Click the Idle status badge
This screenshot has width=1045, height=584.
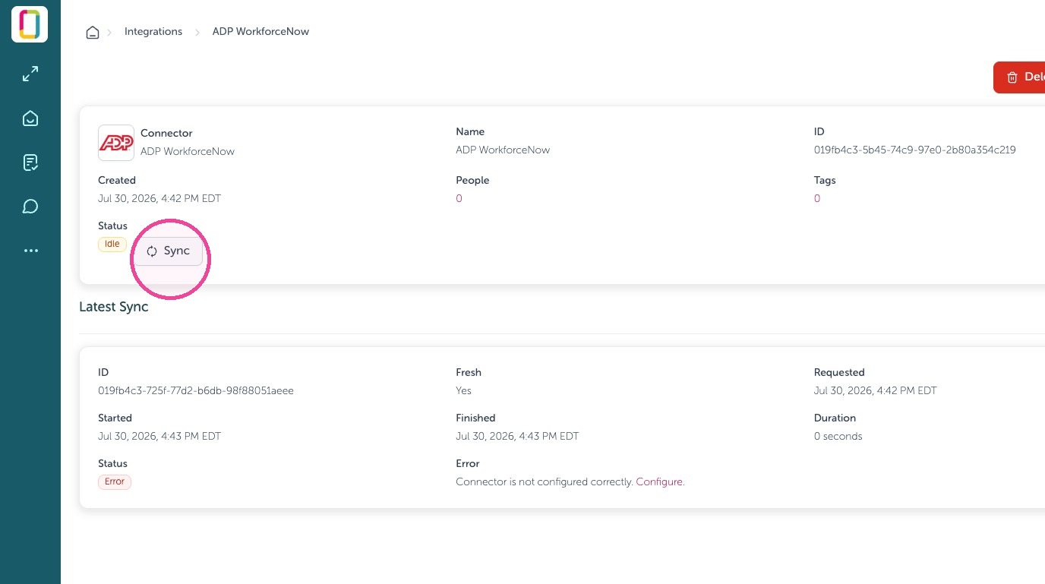point(112,245)
